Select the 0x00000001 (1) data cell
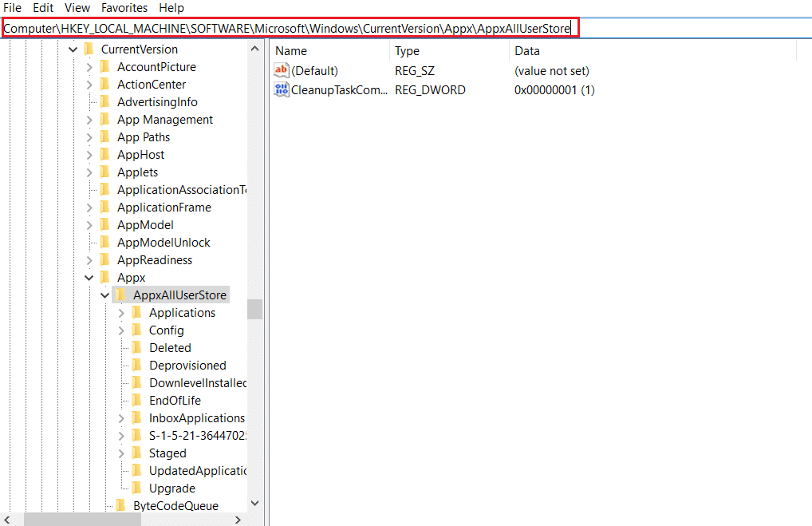812x526 pixels. tap(554, 90)
